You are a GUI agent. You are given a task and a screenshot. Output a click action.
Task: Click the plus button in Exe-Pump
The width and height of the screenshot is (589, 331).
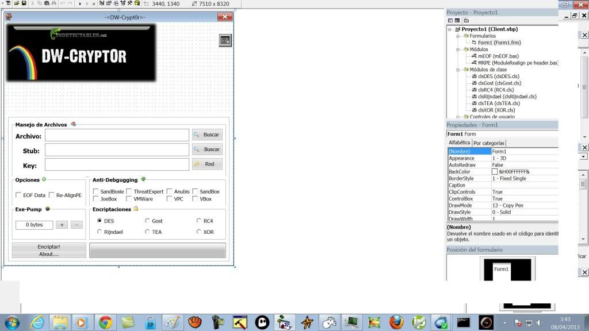tap(62, 225)
